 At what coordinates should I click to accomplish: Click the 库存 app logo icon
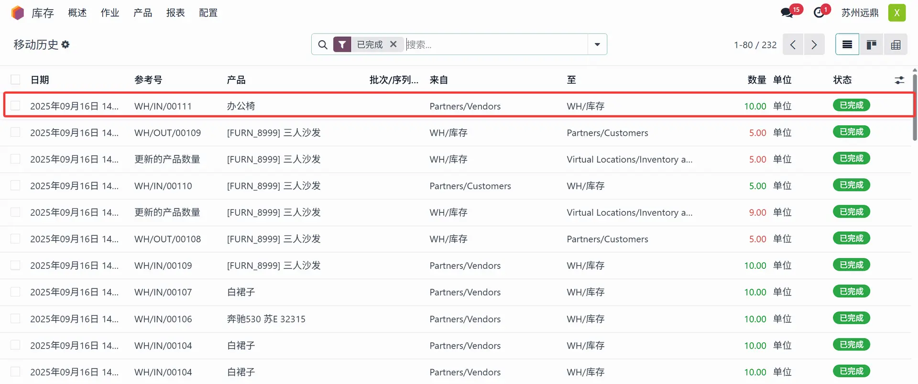tap(18, 13)
